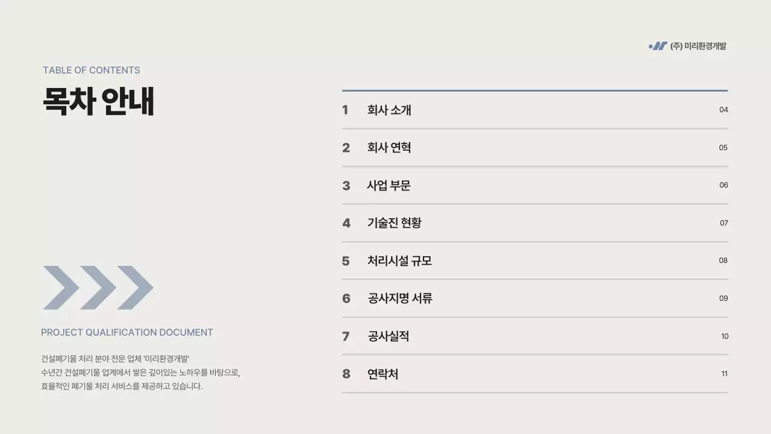
Task: Select the PROJECT QUALIFICATION DOCUMENT subtitle
Action: tap(127, 332)
